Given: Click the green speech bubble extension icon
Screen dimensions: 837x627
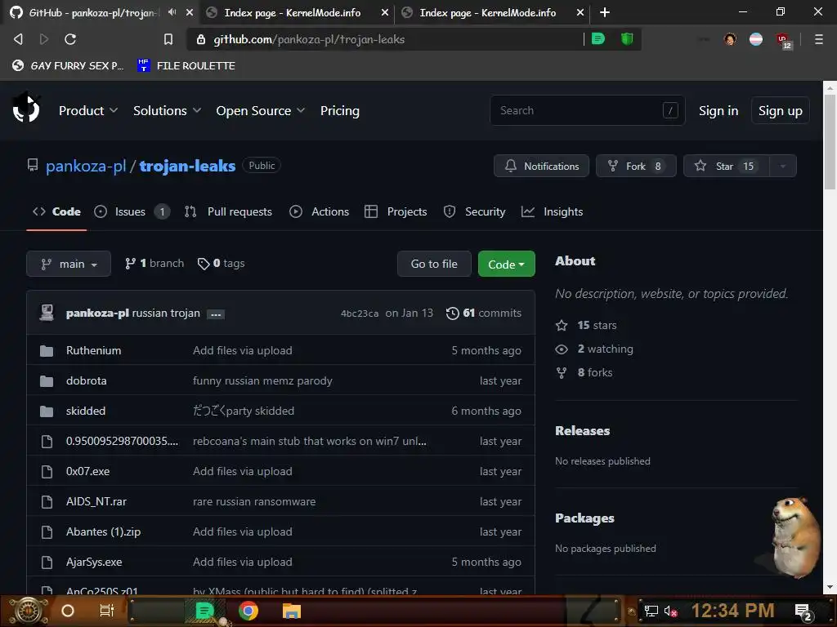Looking at the screenshot, I should coord(598,39).
